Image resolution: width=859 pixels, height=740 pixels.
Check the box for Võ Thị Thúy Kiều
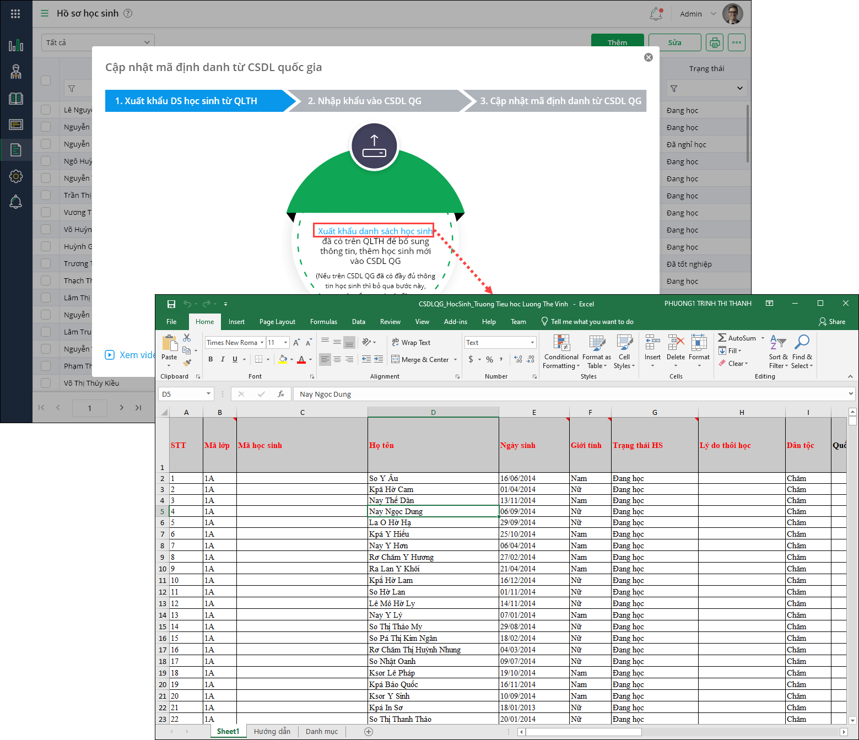[x=46, y=383]
